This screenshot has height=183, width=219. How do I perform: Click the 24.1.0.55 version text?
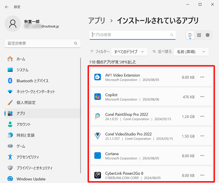[x=112, y=119]
